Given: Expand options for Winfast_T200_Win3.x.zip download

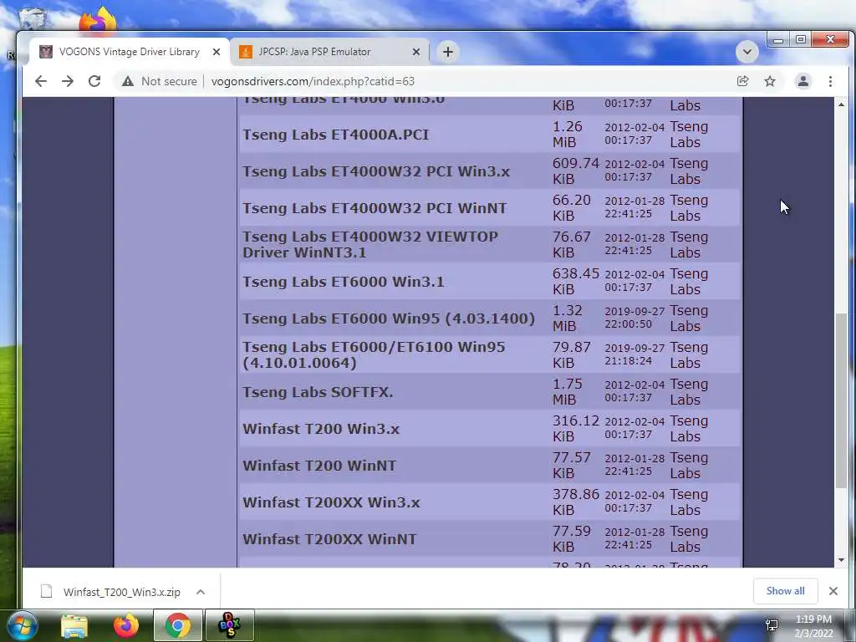Looking at the screenshot, I should coord(201,592).
